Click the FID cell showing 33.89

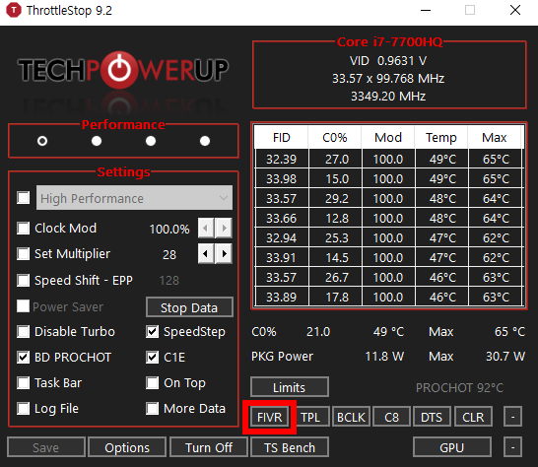[282, 297]
